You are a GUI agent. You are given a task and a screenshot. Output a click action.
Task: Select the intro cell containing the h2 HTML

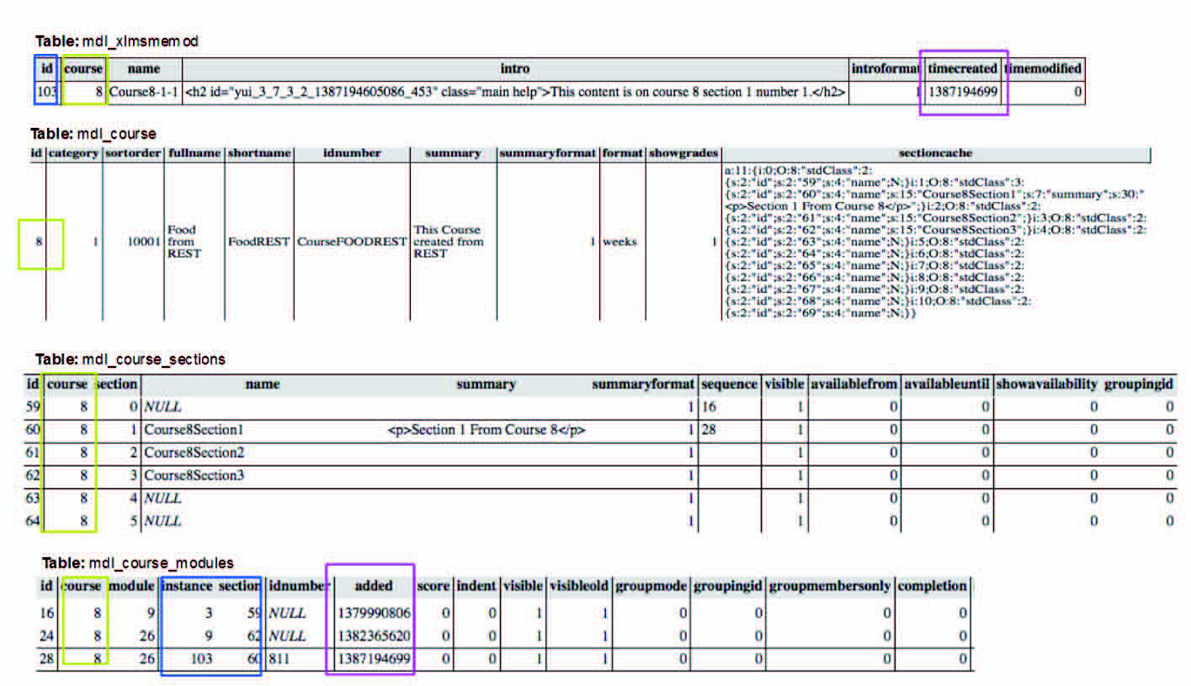(515, 92)
